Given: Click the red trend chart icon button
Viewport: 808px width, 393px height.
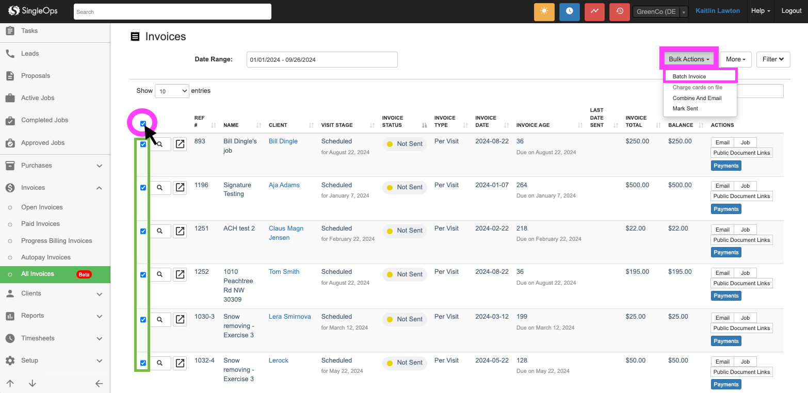Looking at the screenshot, I should pos(594,11).
